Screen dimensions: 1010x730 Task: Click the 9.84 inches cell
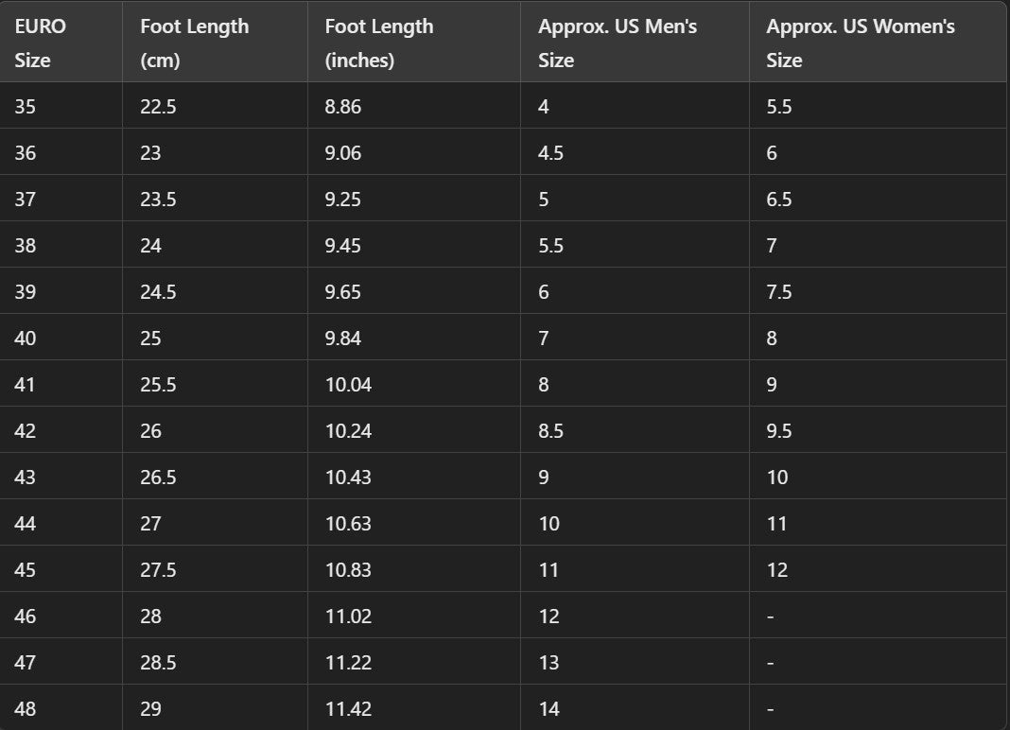point(342,339)
